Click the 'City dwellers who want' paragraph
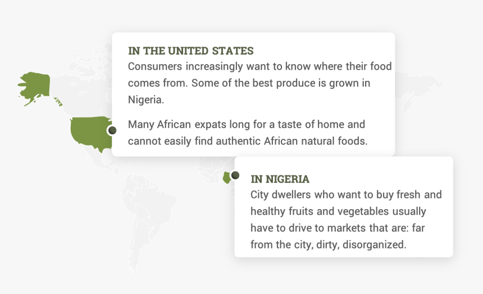483x294 pixels. click(x=346, y=219)
